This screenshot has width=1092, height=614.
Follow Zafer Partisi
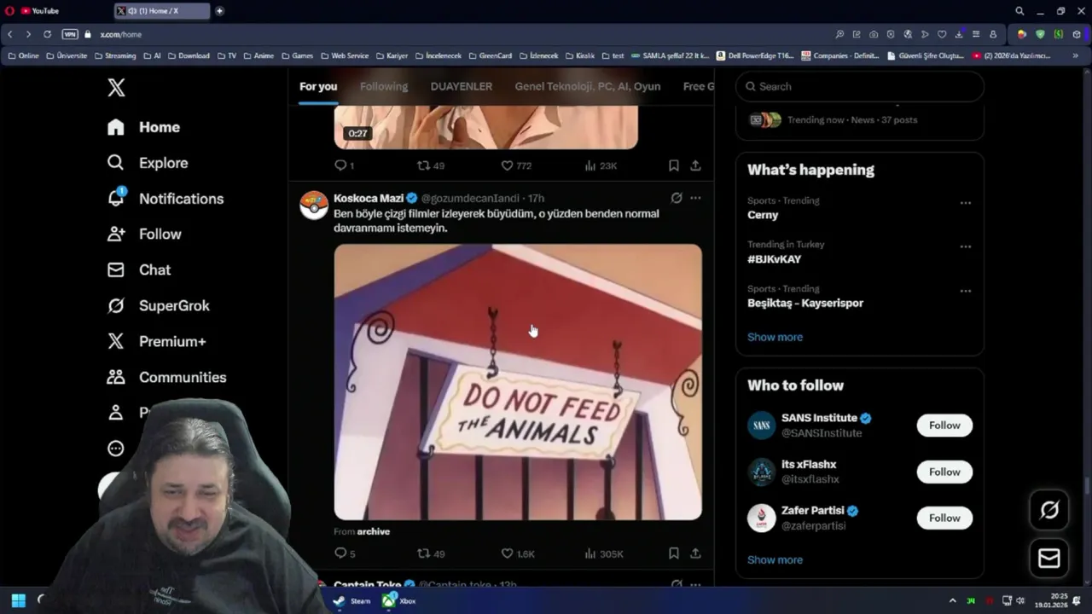(x=944, y=518)
